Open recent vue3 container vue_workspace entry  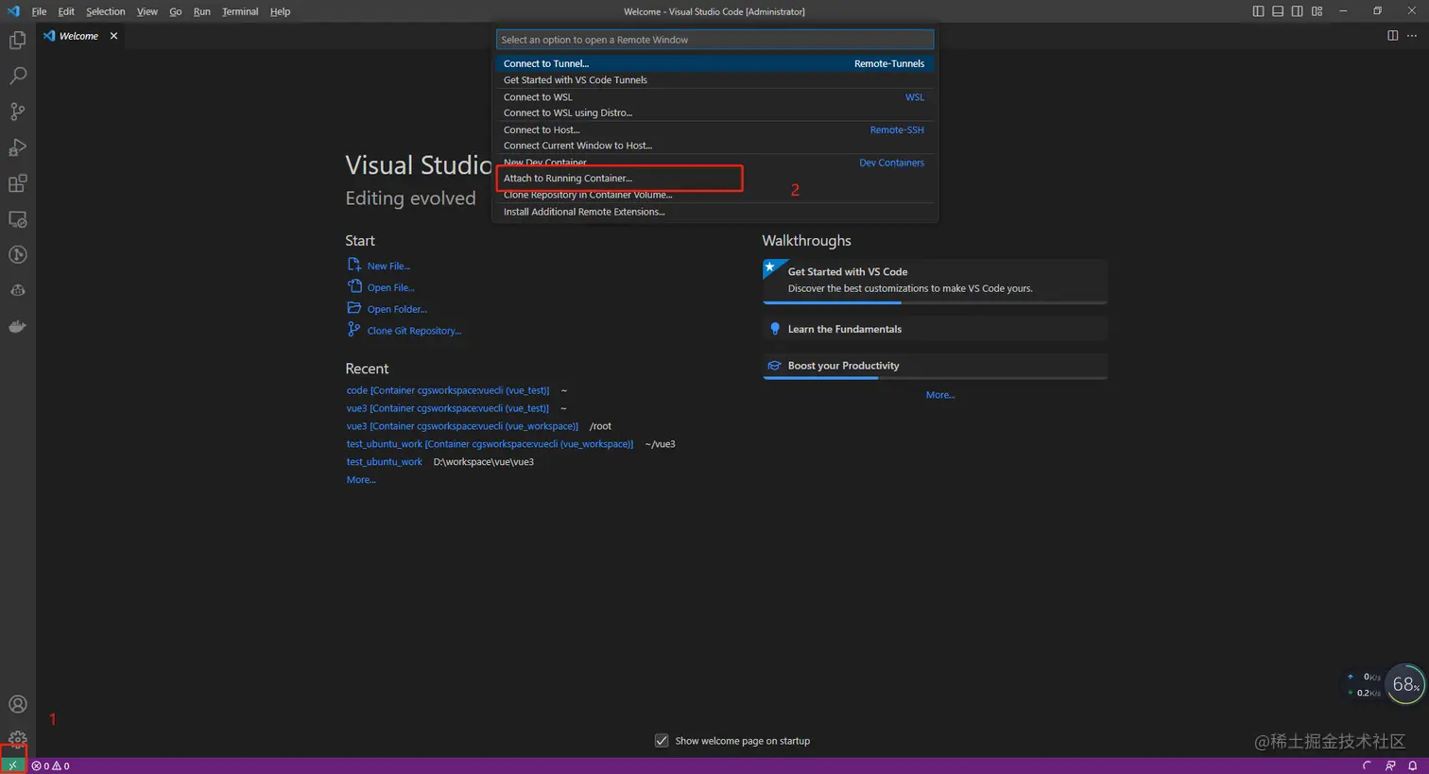click(462, 426)
